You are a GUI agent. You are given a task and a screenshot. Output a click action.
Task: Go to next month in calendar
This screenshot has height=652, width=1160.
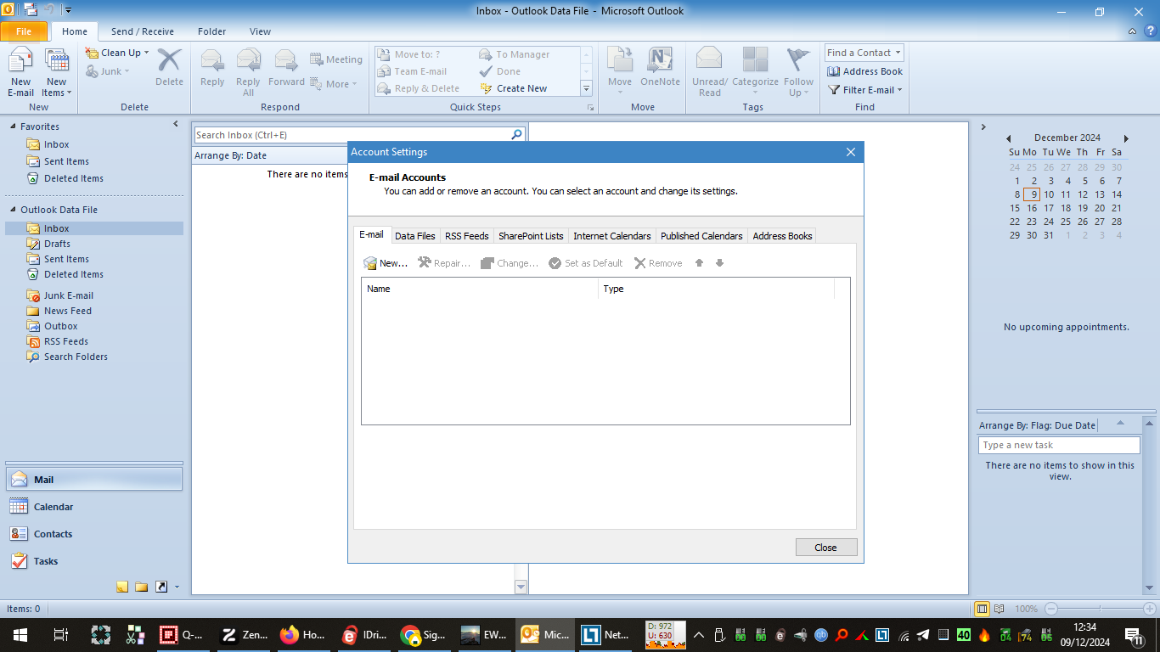(1126, 138)
